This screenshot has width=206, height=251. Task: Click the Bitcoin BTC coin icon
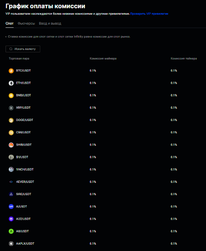click(11, 71)
